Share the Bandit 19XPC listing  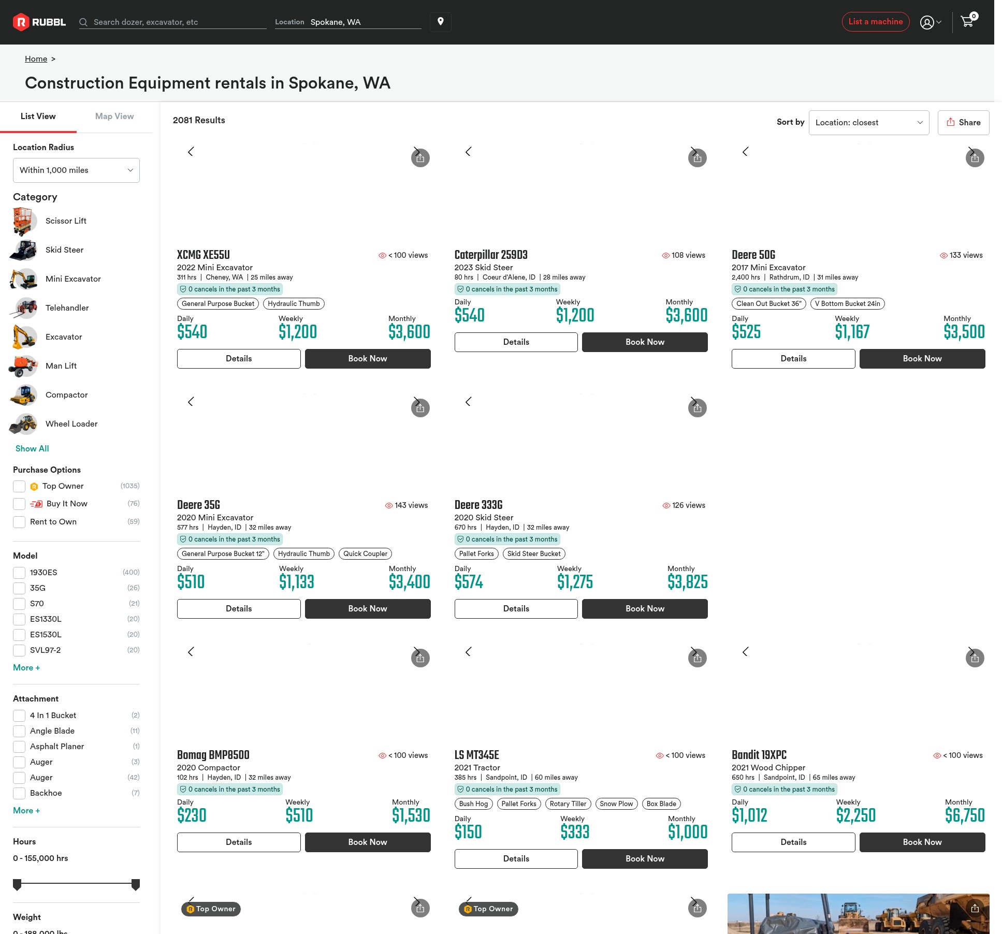click(975, 658)
